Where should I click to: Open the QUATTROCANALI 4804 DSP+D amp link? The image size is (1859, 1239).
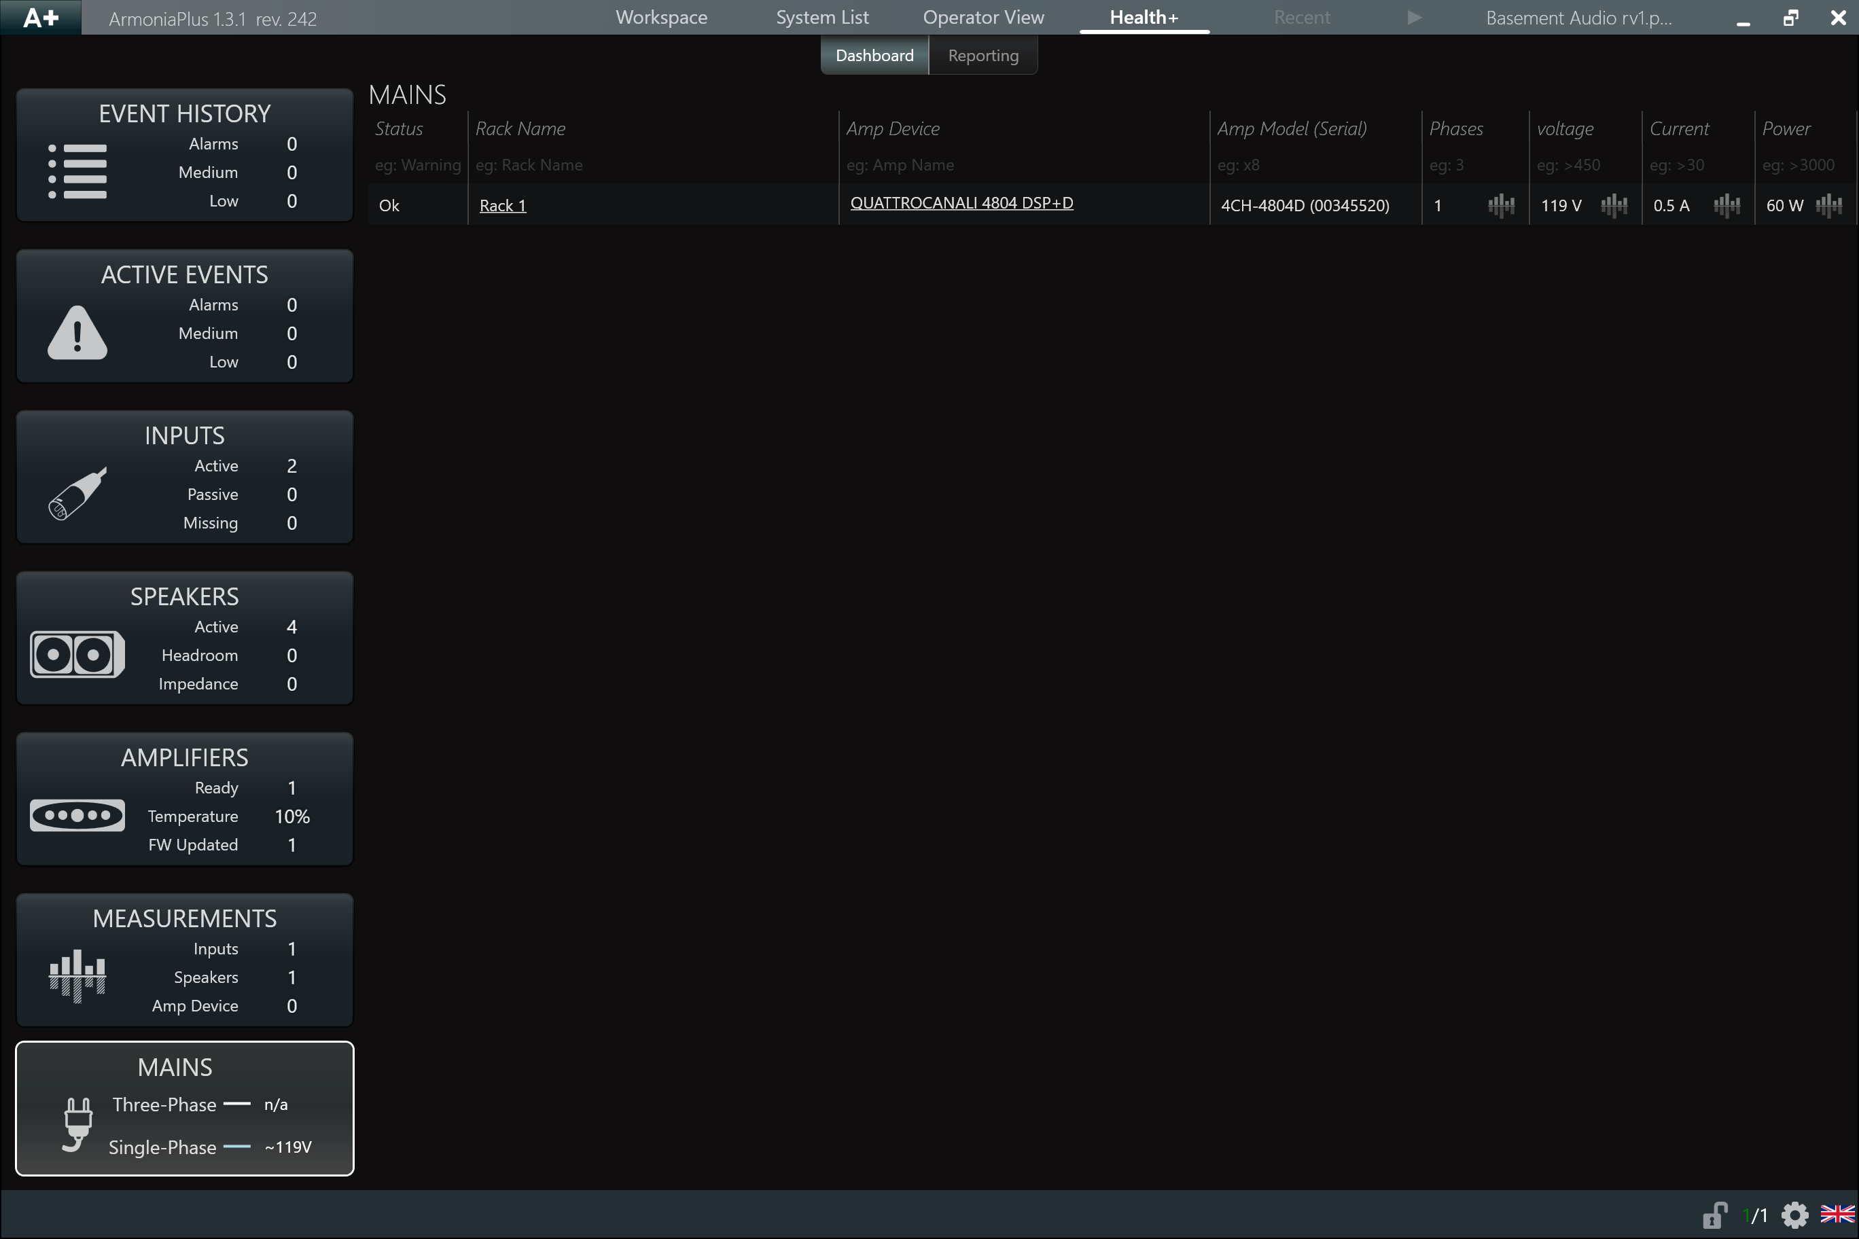point(961,203)
